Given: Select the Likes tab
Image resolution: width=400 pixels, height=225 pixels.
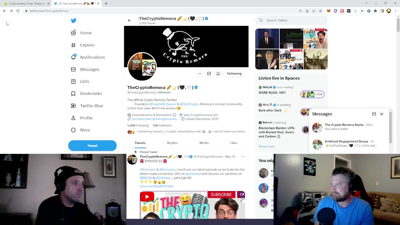Looking at the screenshot, I should [x=234, y=143].
